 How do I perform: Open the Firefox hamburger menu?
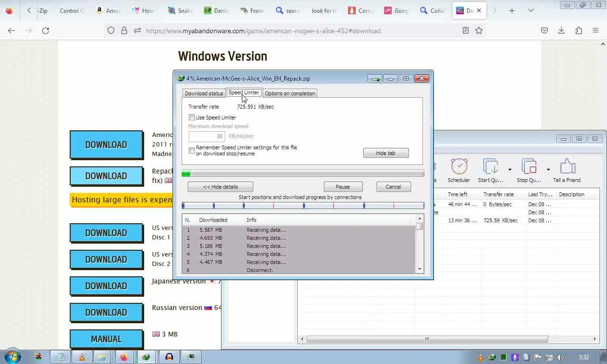[x=596, y=31]
